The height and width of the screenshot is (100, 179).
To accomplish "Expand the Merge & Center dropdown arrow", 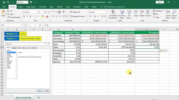I will pyautogui.click(x=86, y=16).
